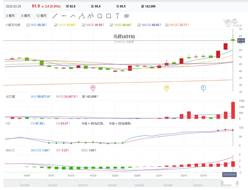Uncheck the MA120 moving average checkbox
Screen dimensions: 248x190
point(139,25)
